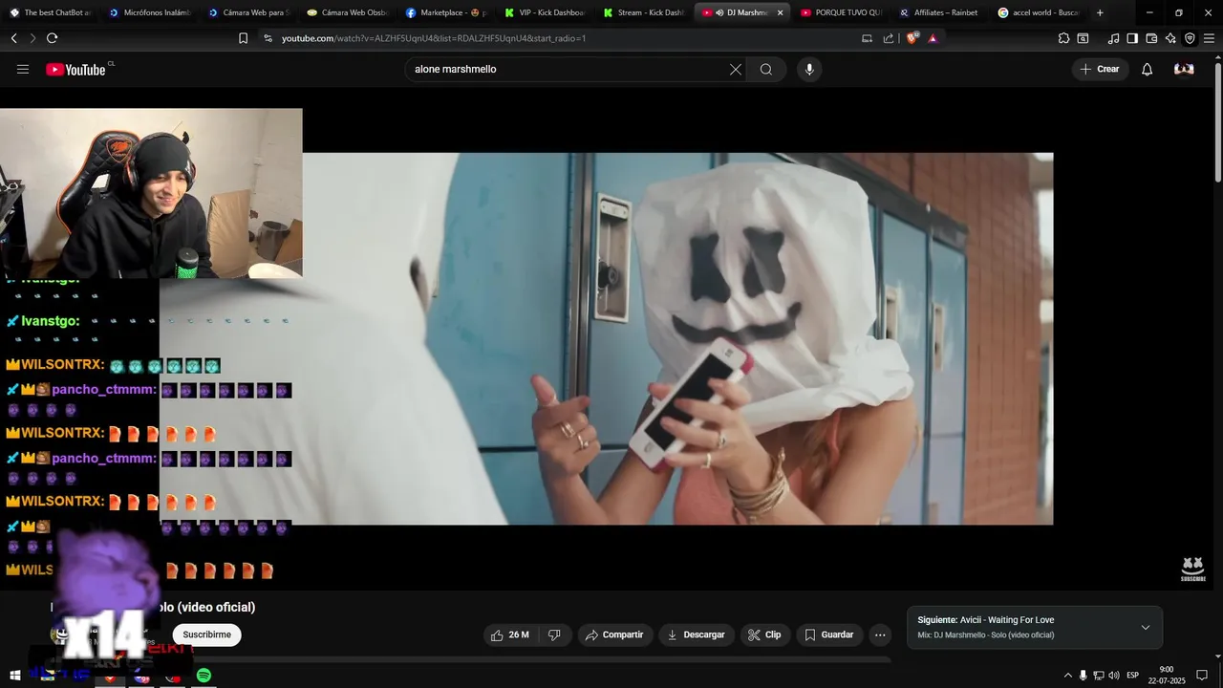Switch to Marketplace Facebook tab

tap(446, 12)
